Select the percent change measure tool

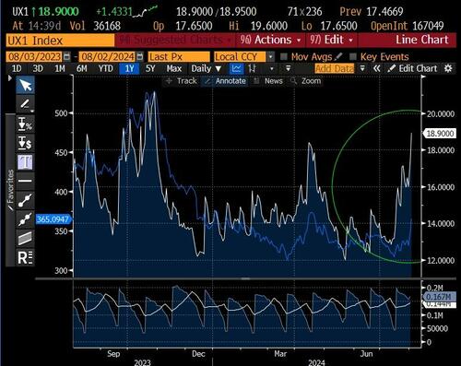click(25, 124)
